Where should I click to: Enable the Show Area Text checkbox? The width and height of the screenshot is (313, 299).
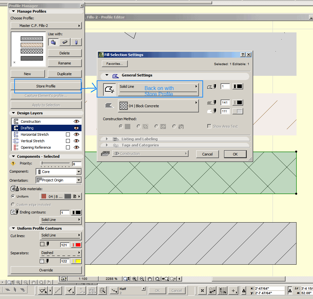(209, 126)
